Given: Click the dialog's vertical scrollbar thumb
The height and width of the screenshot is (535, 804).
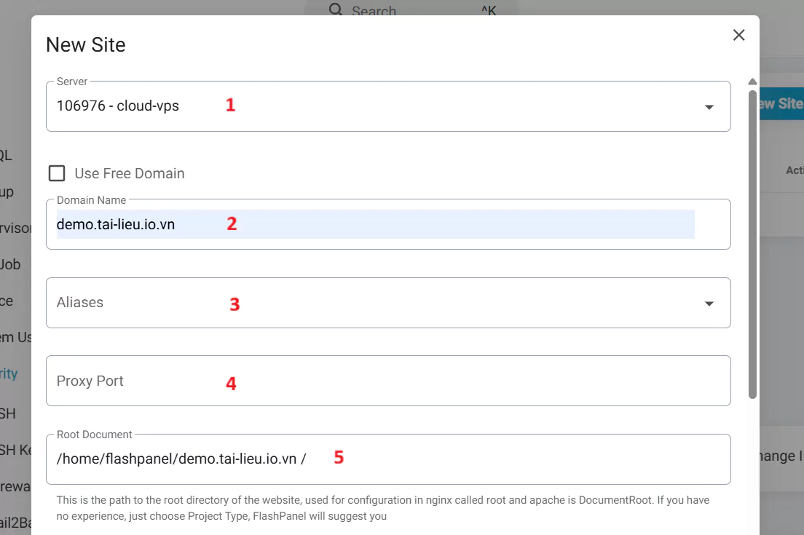Looking at the screenshot, I should tap(752, 244).
